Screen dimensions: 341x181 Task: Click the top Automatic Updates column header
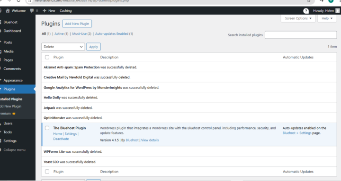click(x=298, y=57)
